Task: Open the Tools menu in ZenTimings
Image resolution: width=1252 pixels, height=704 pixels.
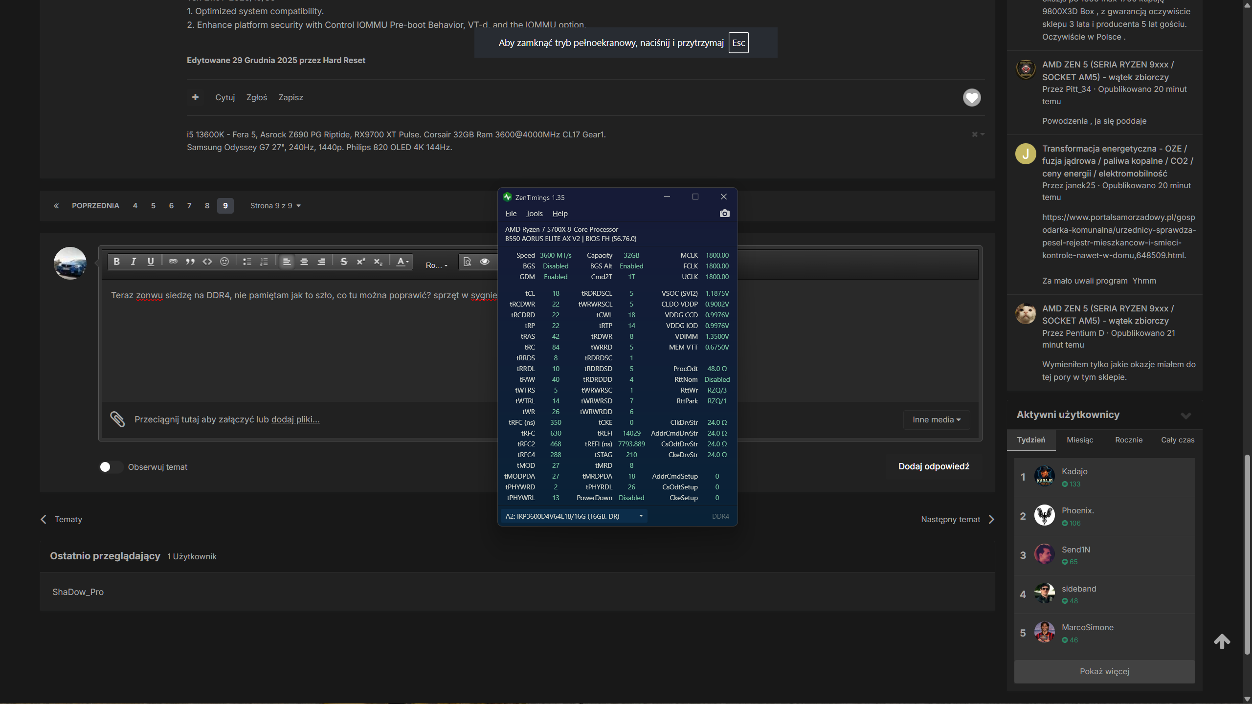Action: pyautogui.click(x=534, y=214)
